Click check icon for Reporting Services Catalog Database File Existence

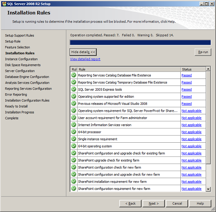(74, 75)
